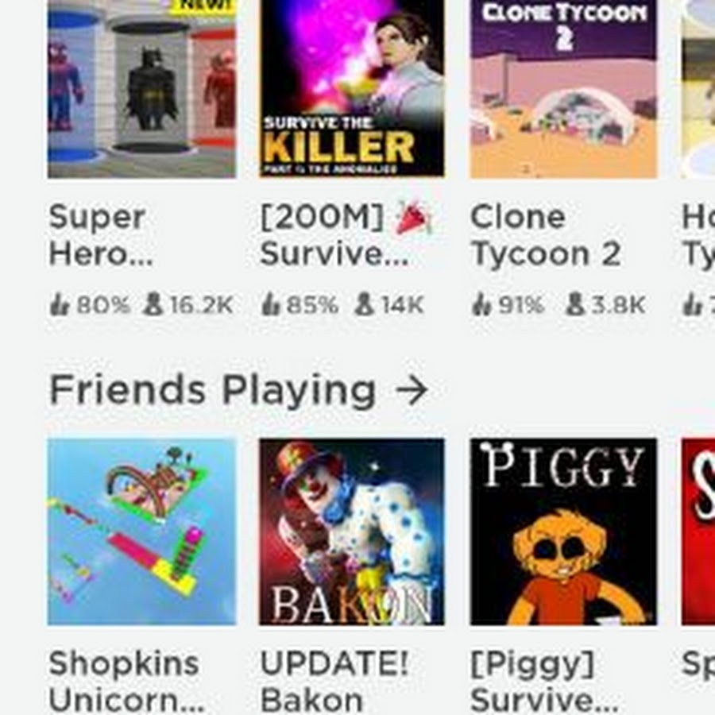This screenshot has width=715, height=715.
Task: Click the party popper emoji after [200M]
Action: tap(413, 218)
